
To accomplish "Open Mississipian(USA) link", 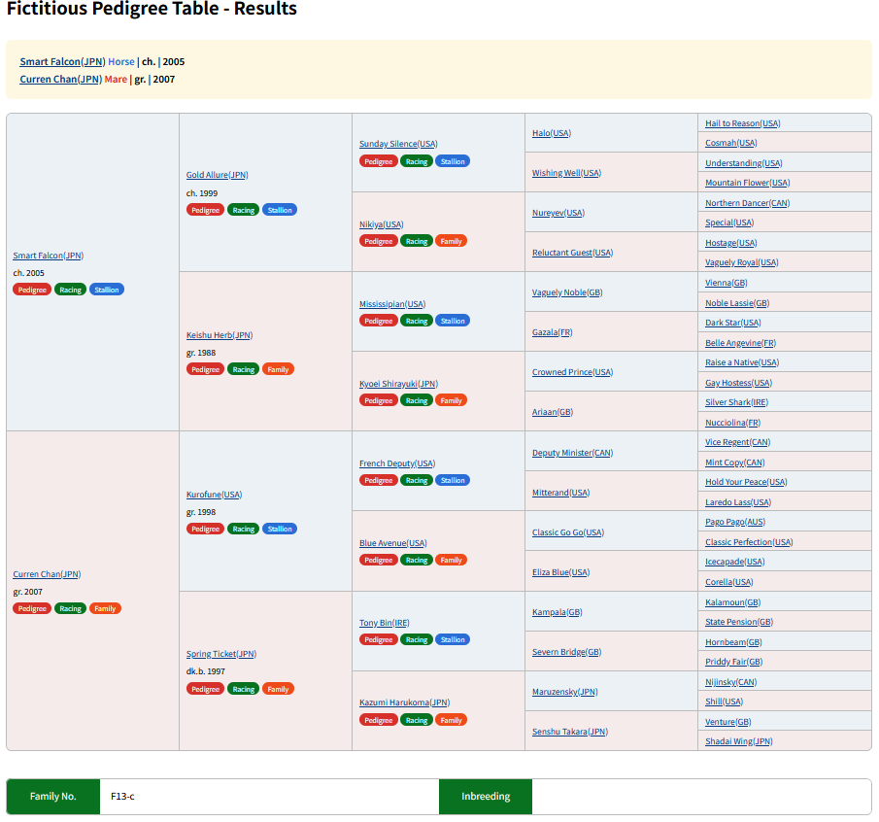I will 392,304.
